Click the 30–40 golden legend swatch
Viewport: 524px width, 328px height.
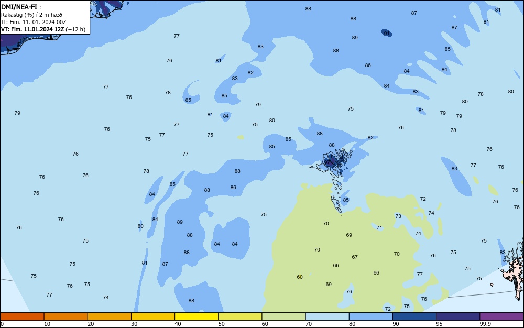(x=153, y=316)
